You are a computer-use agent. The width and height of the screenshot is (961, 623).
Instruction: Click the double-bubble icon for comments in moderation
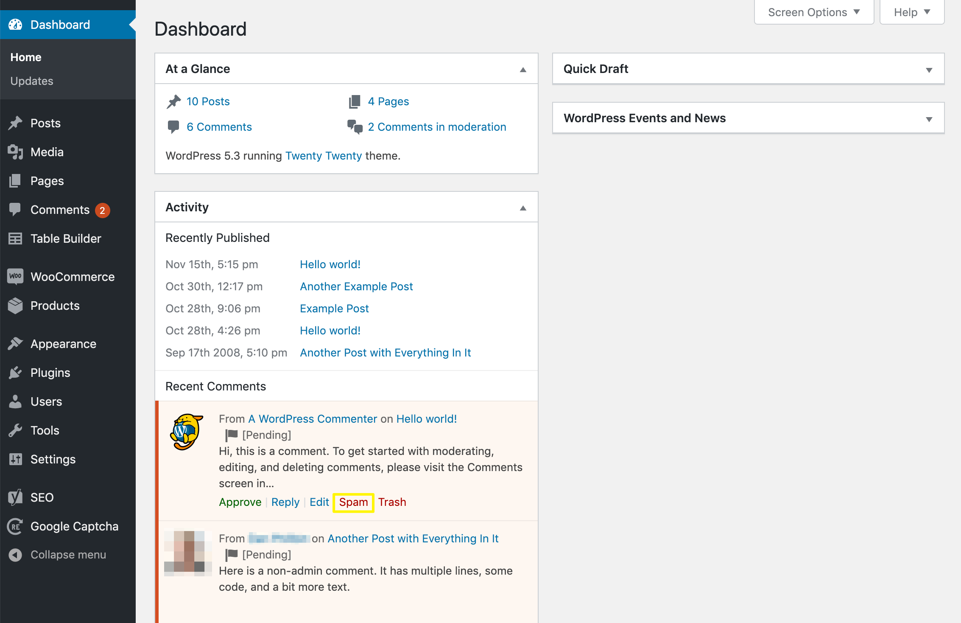point(355,127)
